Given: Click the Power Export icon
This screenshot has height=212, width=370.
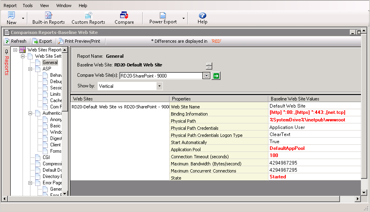Looking at the screenshot, I should (163, 15).
